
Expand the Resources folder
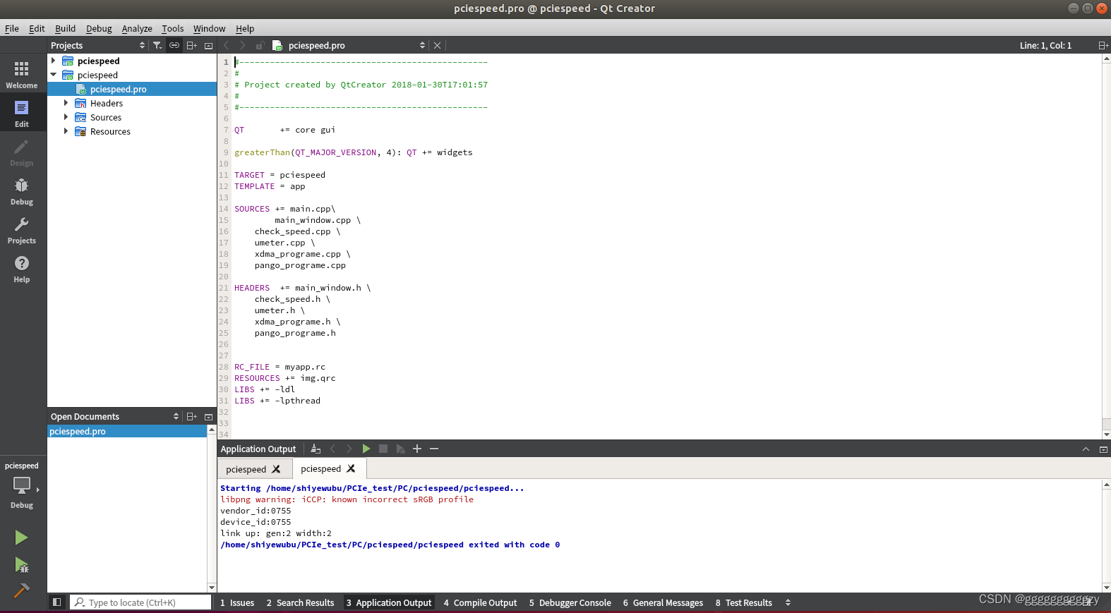[x=66, y=131]
